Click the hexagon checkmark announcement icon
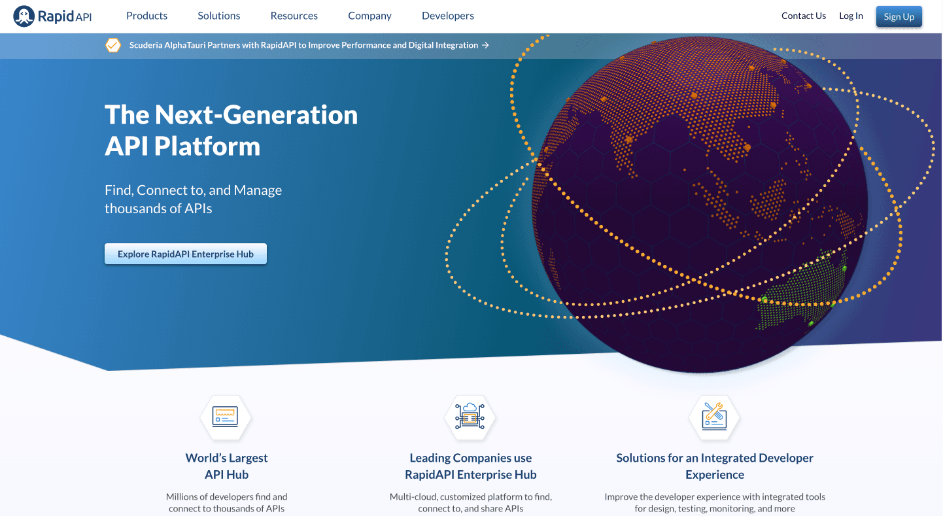The image size is (943, 516). tap(113, 45)
